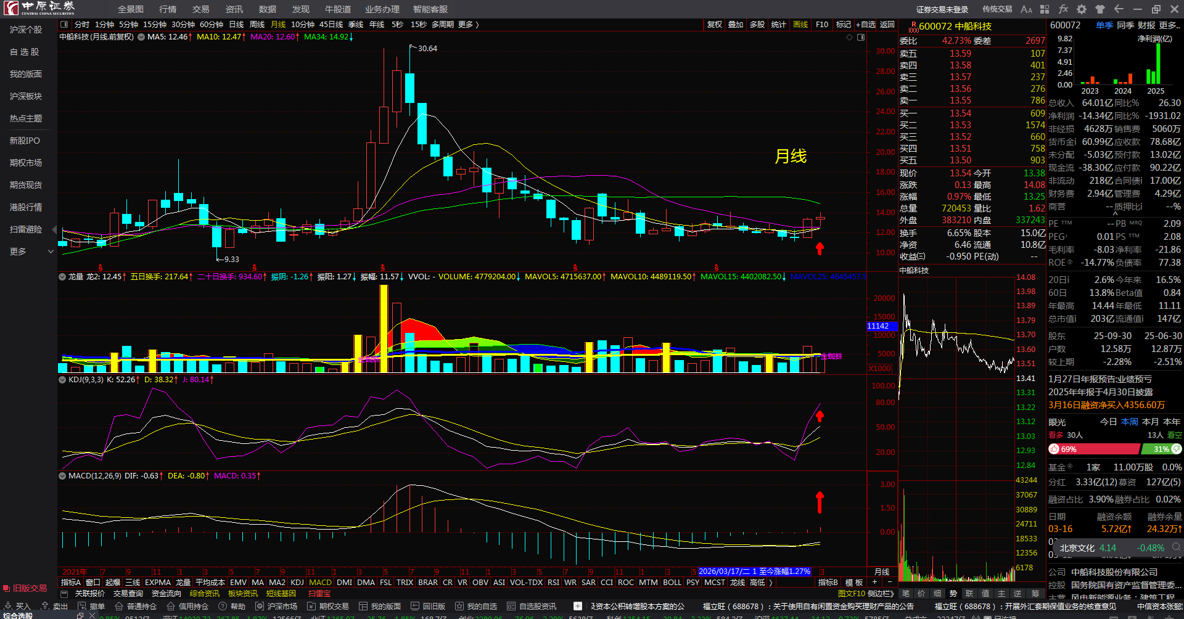
Task: Expand 更多 in the left sidebar
Action: (x=32, y=252)
